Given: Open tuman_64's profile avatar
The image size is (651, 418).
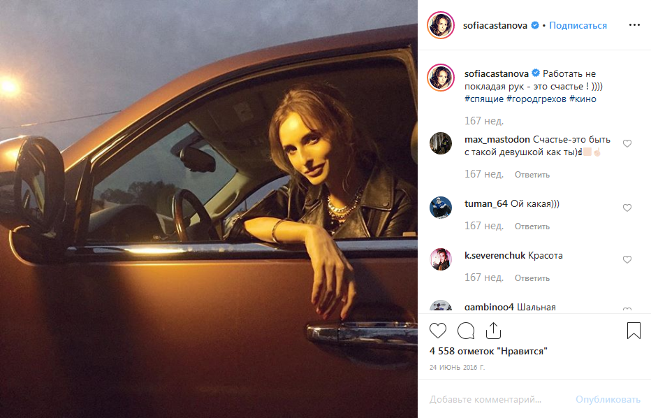Looking at the screenshot, I should [441, 208].
